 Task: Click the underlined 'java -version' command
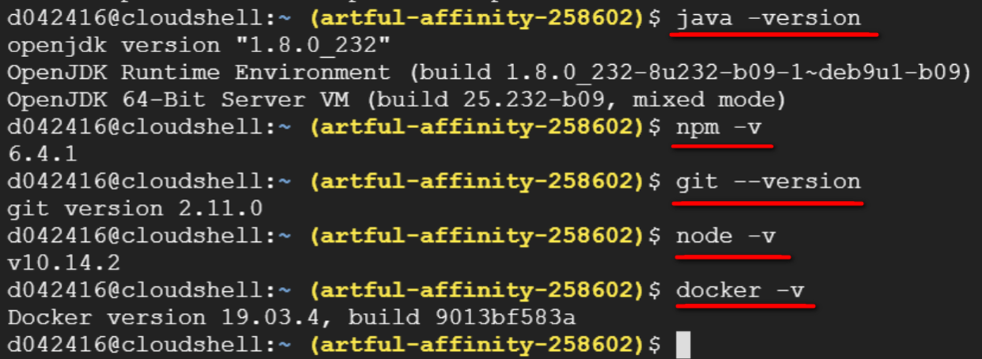(768, 18)
